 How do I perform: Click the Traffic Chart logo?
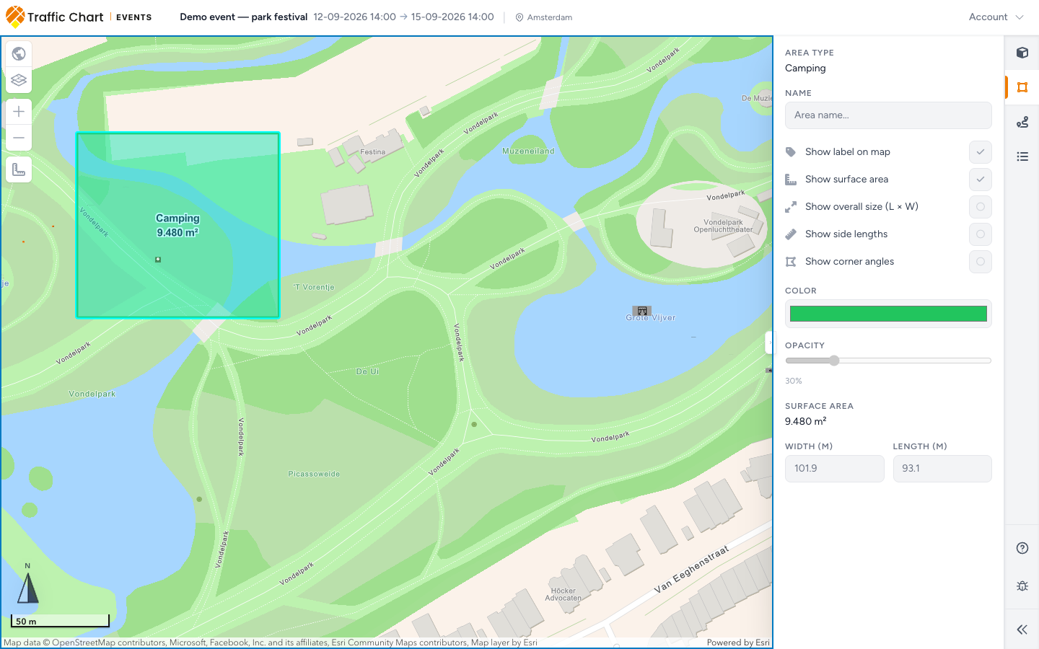pyautogui.click(x=55, y=17)
